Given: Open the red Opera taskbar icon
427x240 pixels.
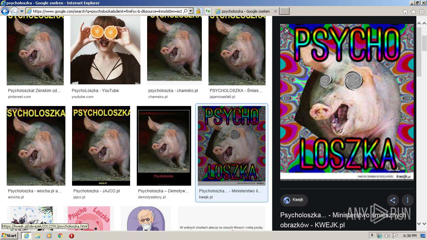Looking at the screenshot, I should tap(71, 236).
